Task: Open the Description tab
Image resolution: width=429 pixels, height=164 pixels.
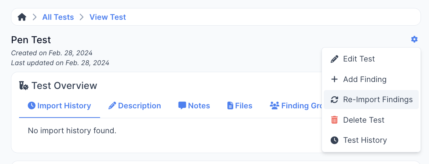Action: (135, 106)
